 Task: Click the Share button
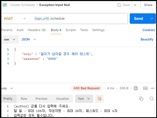[148, 5]
